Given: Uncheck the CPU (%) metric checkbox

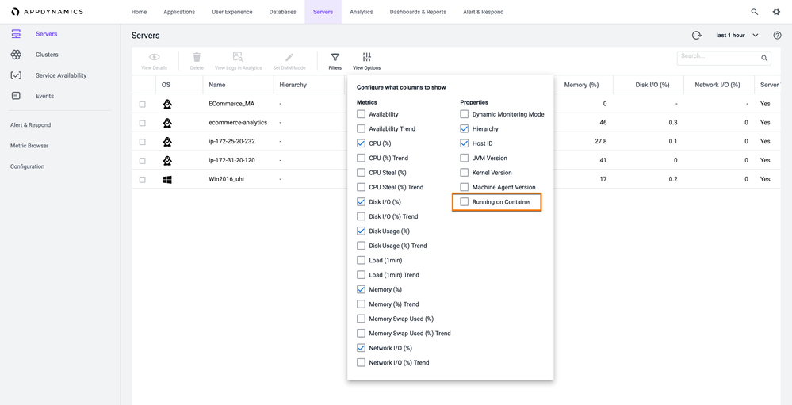Looking at the screenshot, I should [362, 143].
